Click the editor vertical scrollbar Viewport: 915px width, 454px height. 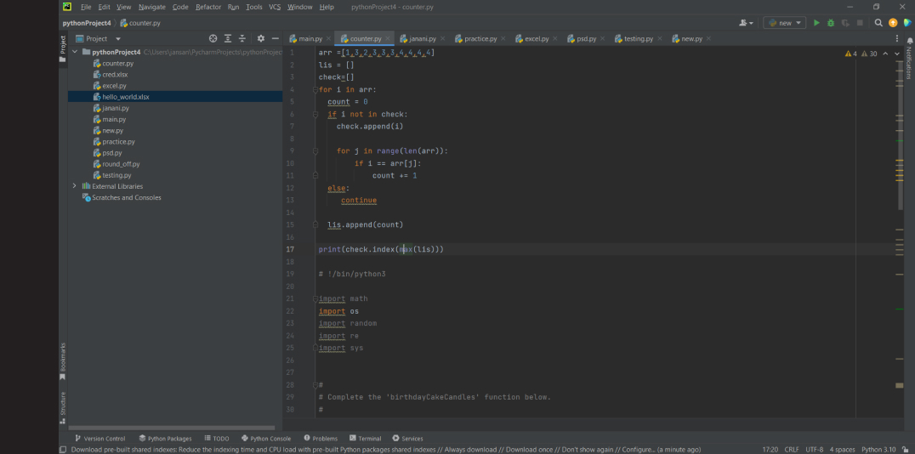click(x=901, y=135)
